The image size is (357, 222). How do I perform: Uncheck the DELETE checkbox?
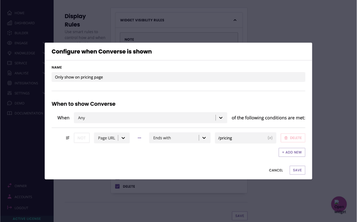117,186
